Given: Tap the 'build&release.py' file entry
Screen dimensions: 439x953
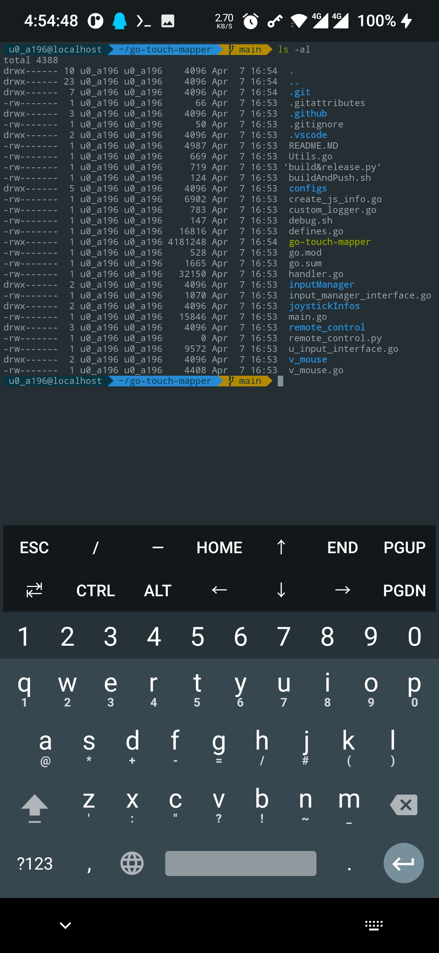Looking at the screenshot, I should (332, 167).
